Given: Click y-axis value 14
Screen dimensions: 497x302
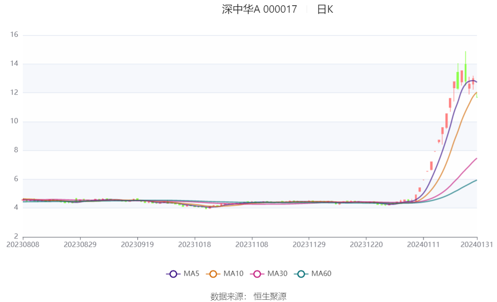Looking at the screenshot, I should [14, 64].
